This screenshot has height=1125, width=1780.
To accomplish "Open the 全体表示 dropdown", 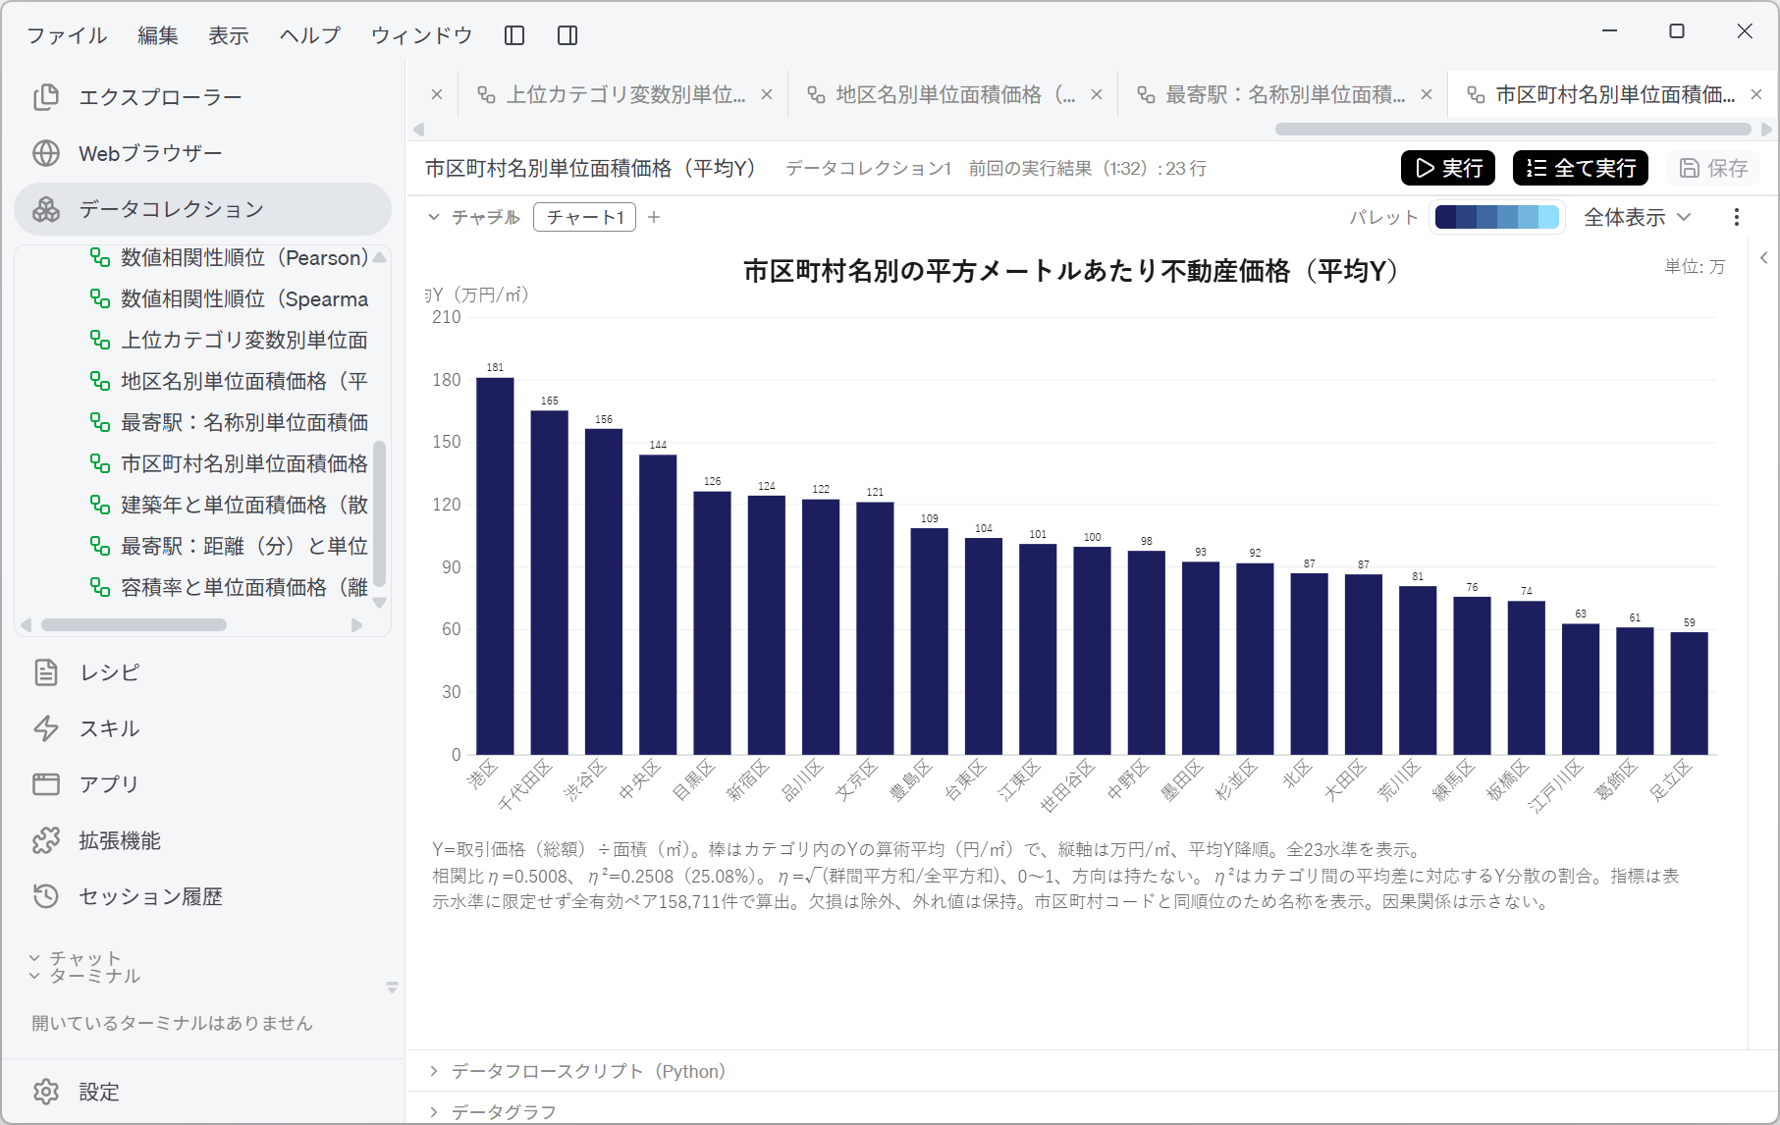I will tap(1638, 217).
